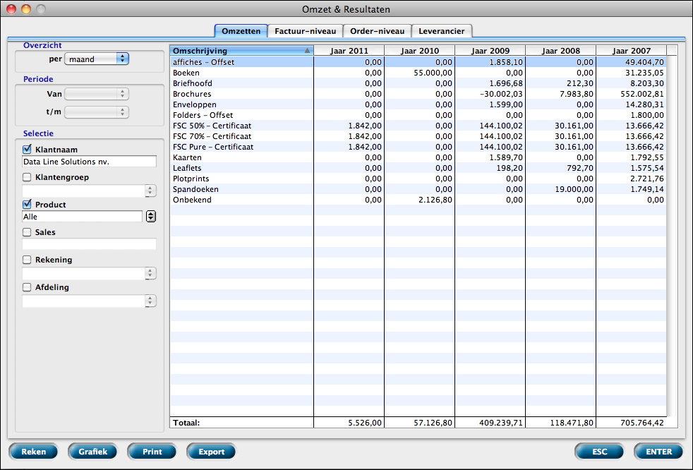
Task: Select the 'Folders - Offset' row
Action: coord(418,115)
